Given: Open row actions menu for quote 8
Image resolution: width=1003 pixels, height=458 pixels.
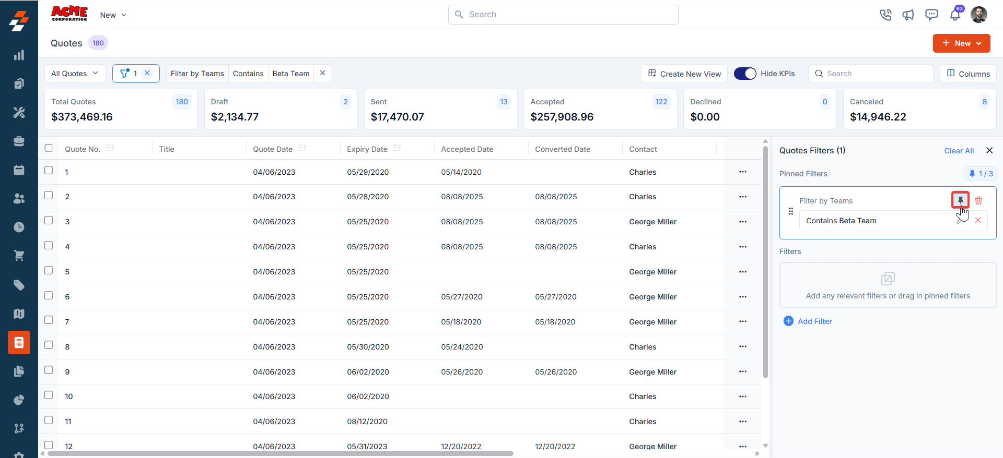Looking at the screenshot, I should (743, 346).
